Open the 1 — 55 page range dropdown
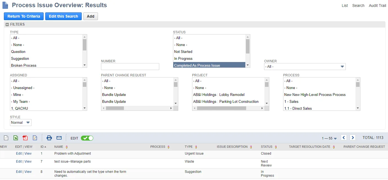388x180 pixels. [x=329, y=138]
